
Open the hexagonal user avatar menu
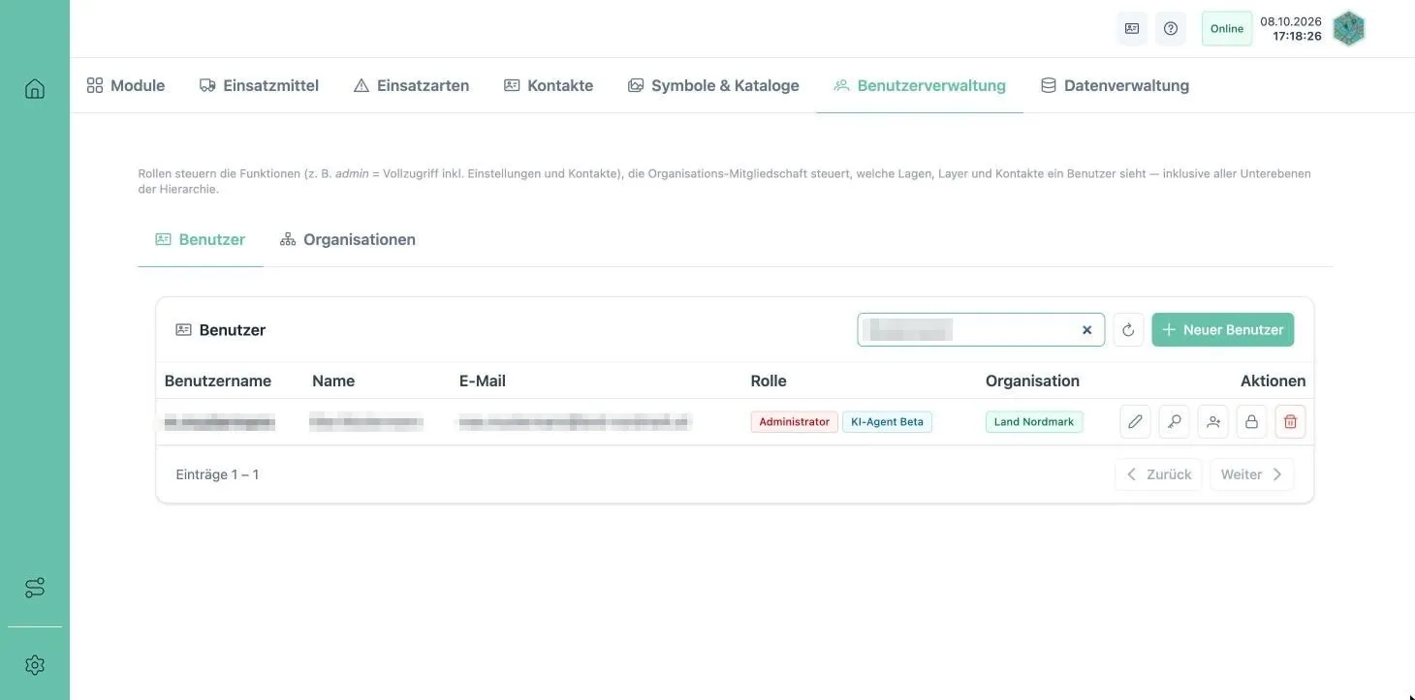coord(1349,29)
